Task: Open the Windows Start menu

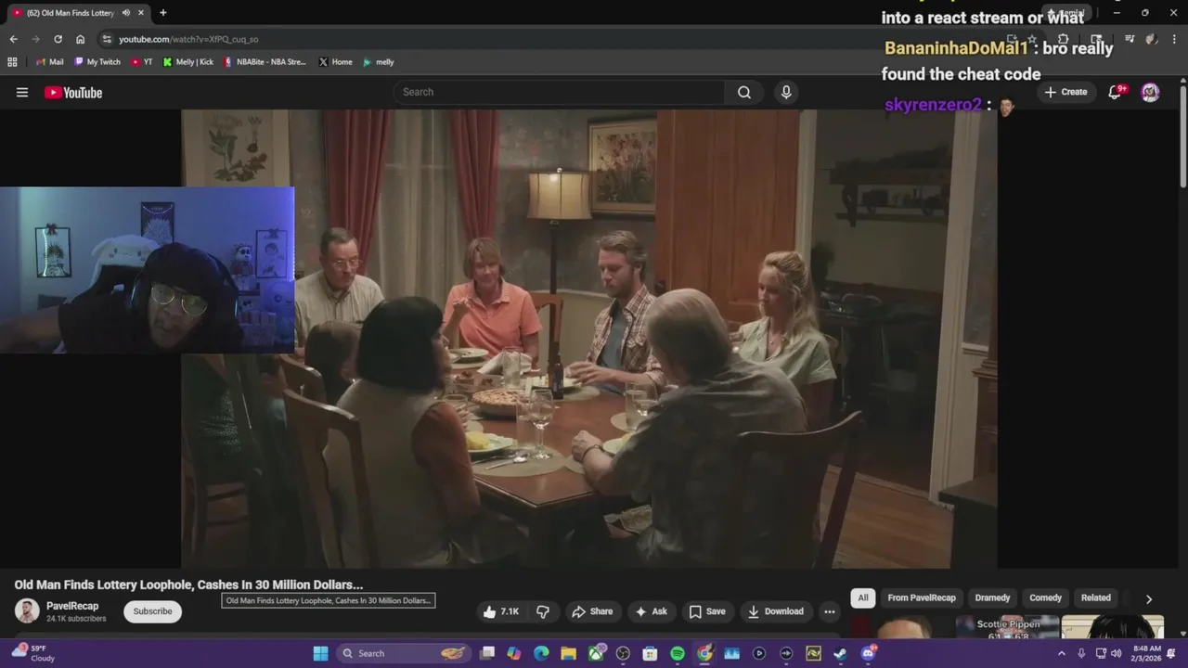Action: (x=320, y=653)
